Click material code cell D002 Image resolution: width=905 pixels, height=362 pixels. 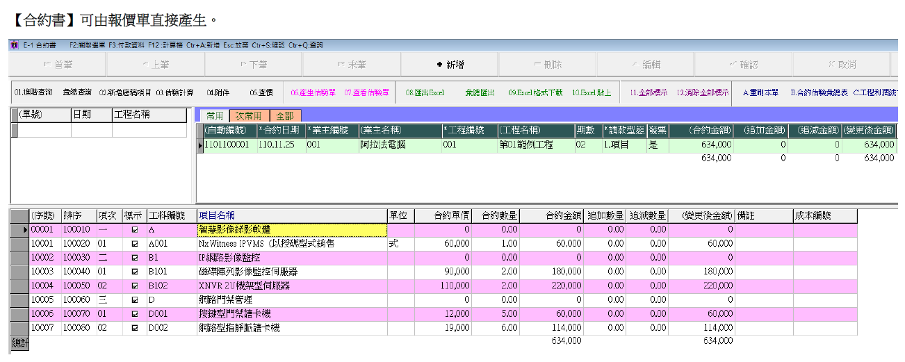tap(172, 328)
